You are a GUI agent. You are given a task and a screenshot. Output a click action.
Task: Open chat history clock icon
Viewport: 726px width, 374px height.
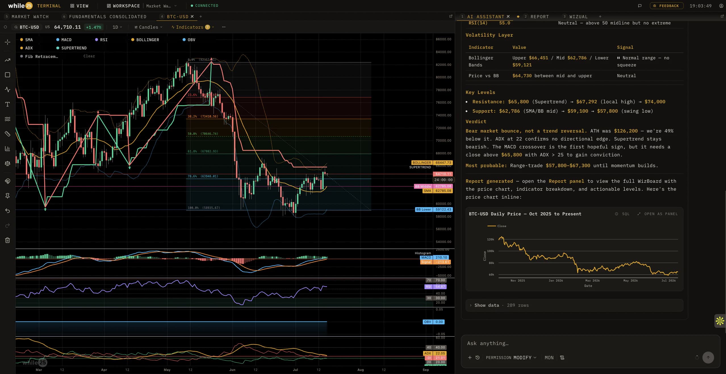tap(478, 358)
